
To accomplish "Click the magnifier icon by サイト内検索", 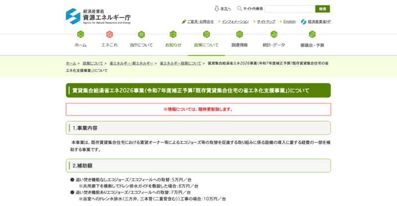I will coord(239,8).
